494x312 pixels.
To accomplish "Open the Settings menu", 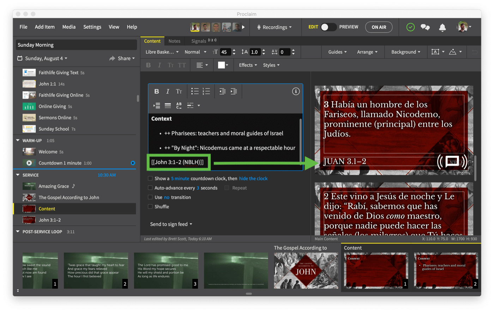I will point(92,27).
